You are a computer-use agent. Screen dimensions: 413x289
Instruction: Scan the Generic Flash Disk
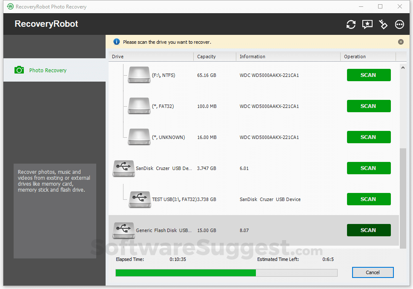(x=369, y=230)
